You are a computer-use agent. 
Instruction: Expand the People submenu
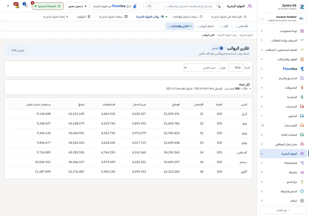coord(242,26)
